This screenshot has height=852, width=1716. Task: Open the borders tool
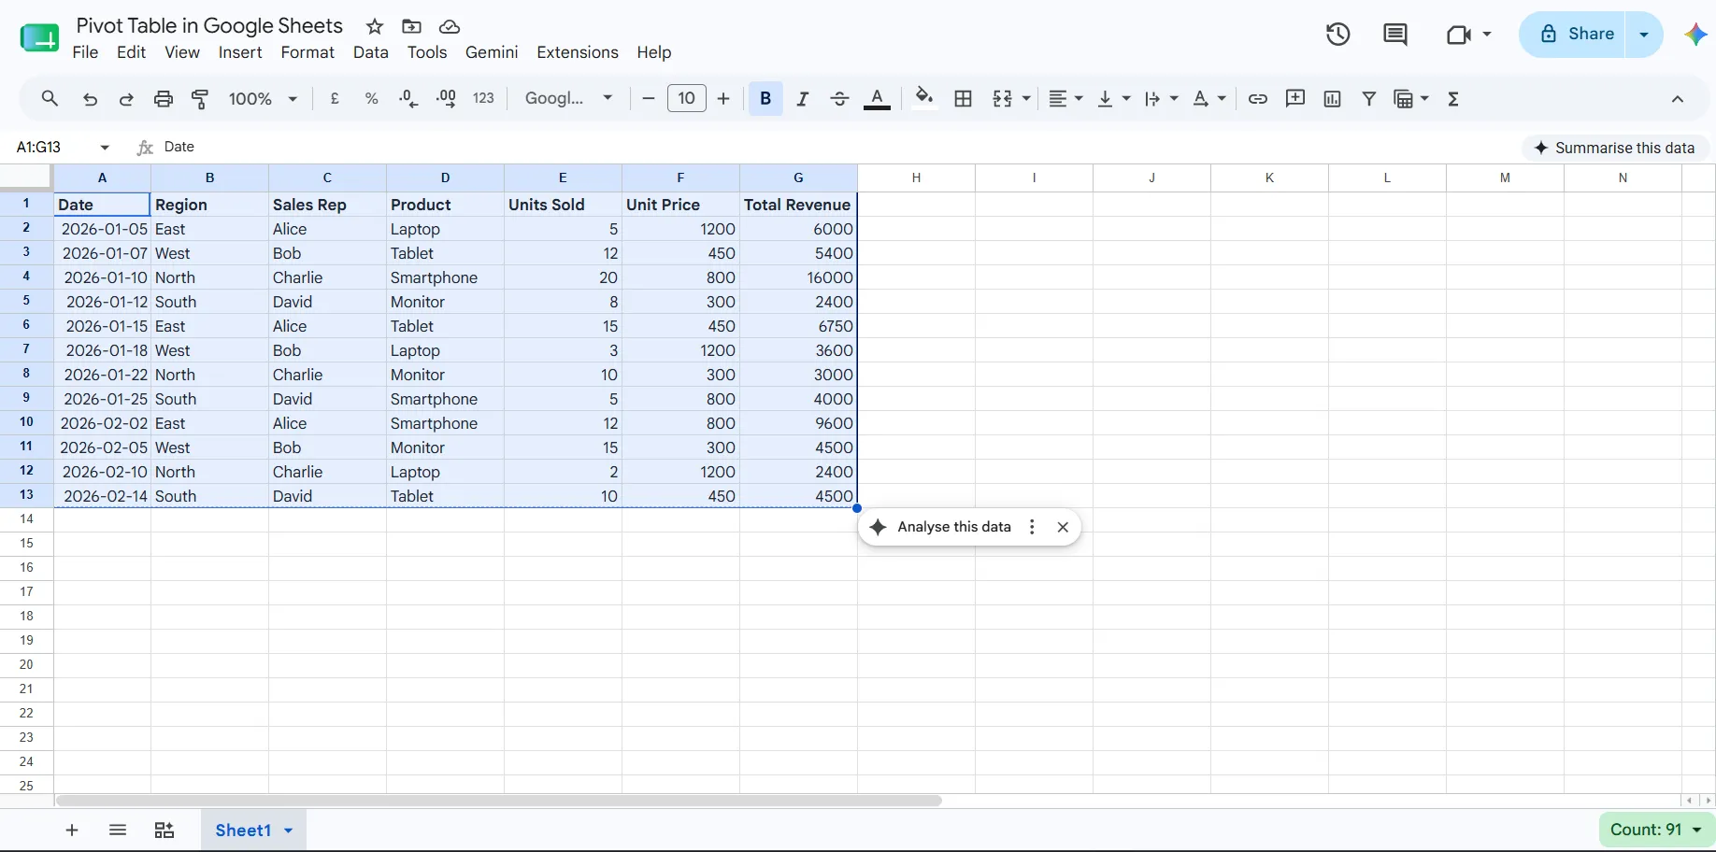pyautogui.click(x=964, y=98)
